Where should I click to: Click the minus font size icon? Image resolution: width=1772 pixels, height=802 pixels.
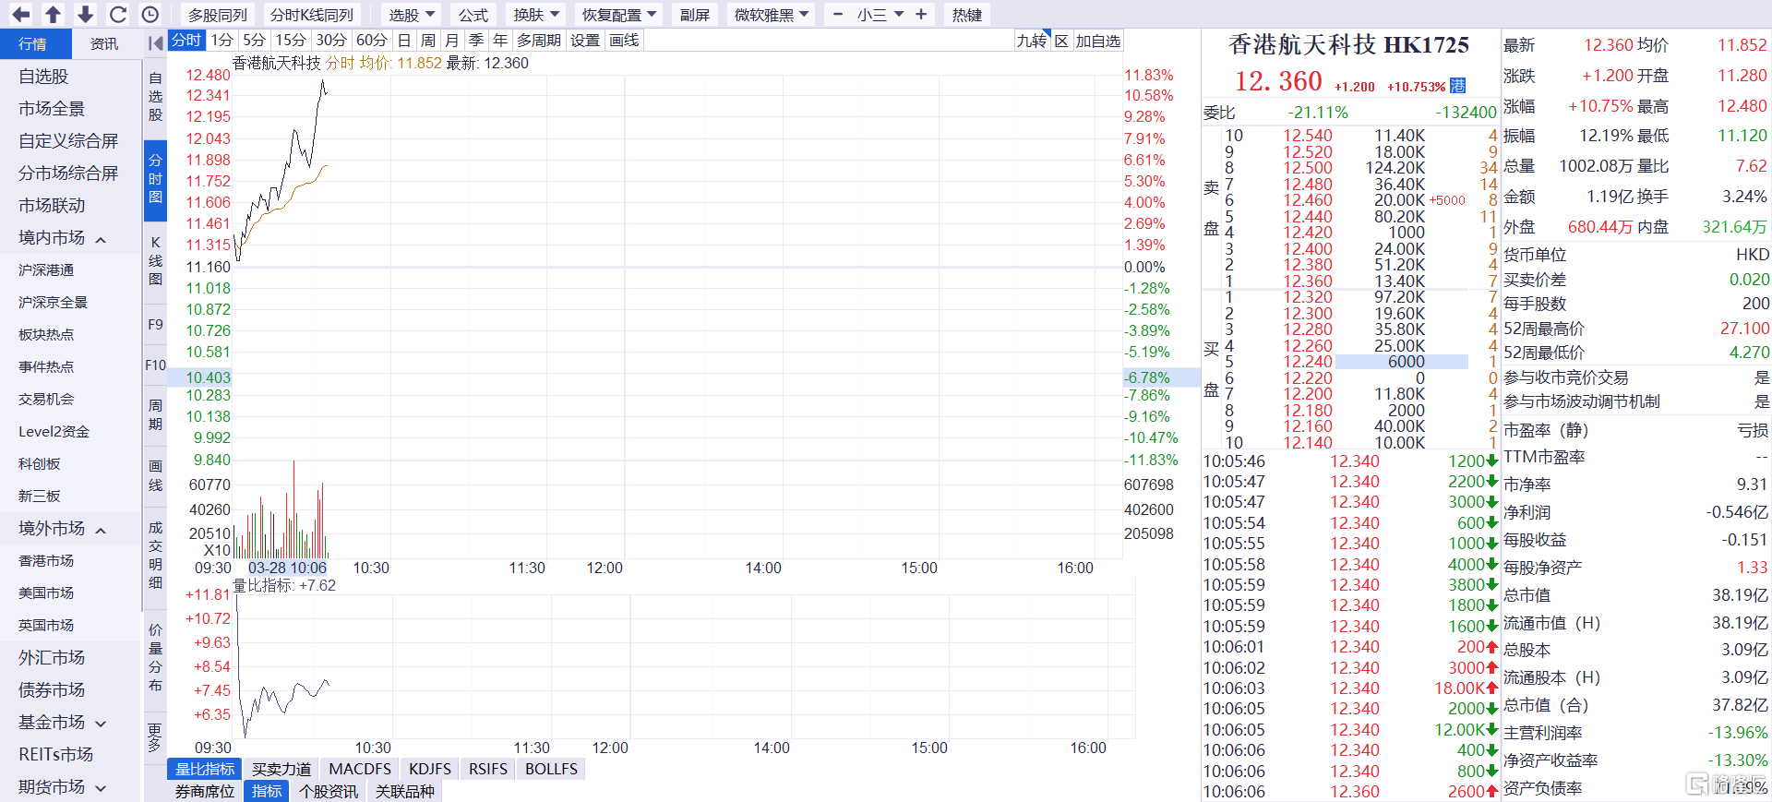pos(837,15)
